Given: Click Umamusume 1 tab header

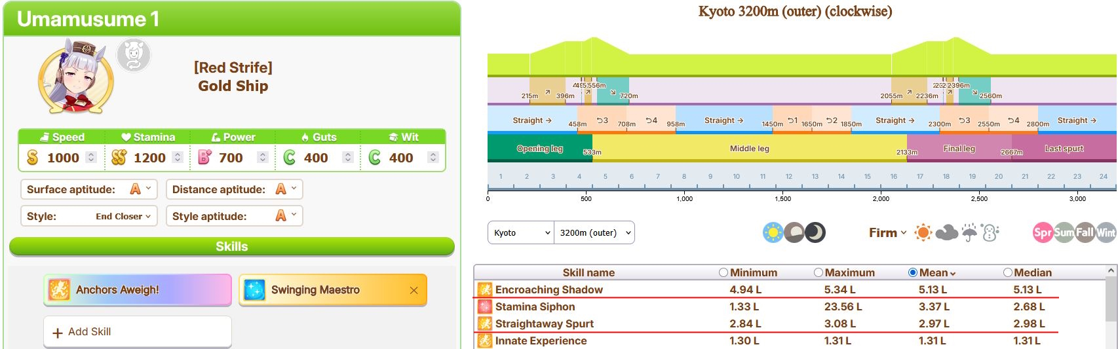Looking at the screenshot, I should [x=232, y=19].
